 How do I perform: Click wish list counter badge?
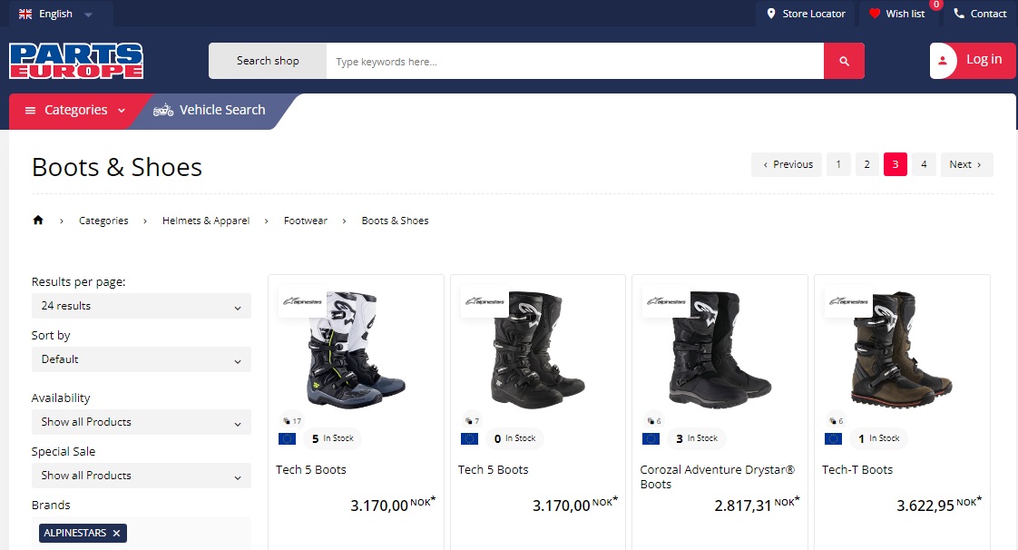(935, 5)
